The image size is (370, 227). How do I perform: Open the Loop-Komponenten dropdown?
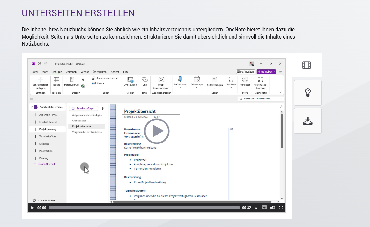pyautogui.click(x=161, y=83)
